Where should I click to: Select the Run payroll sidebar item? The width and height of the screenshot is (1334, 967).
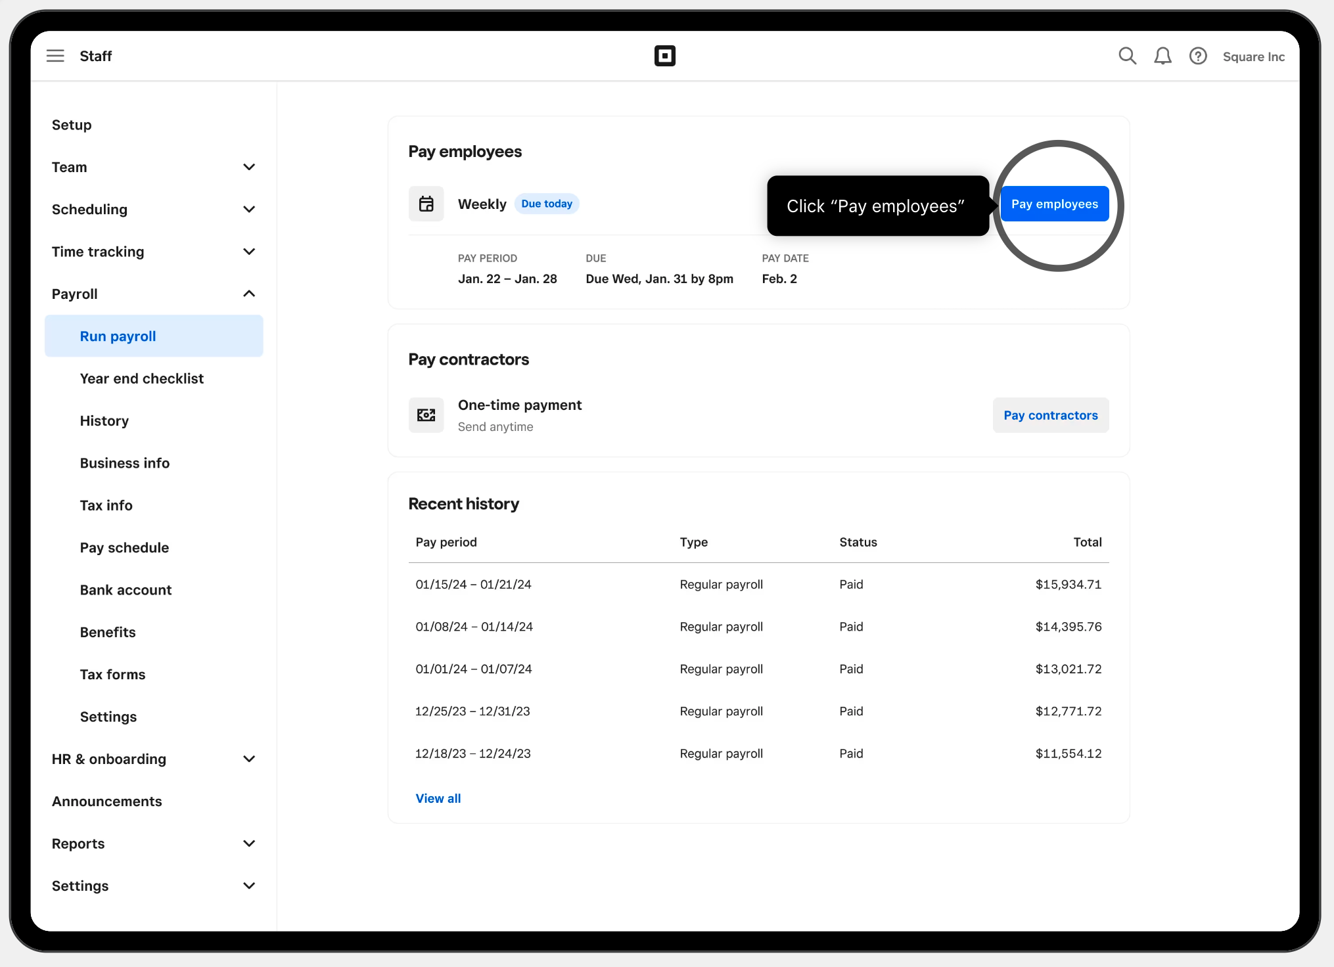tap(118, 336)
